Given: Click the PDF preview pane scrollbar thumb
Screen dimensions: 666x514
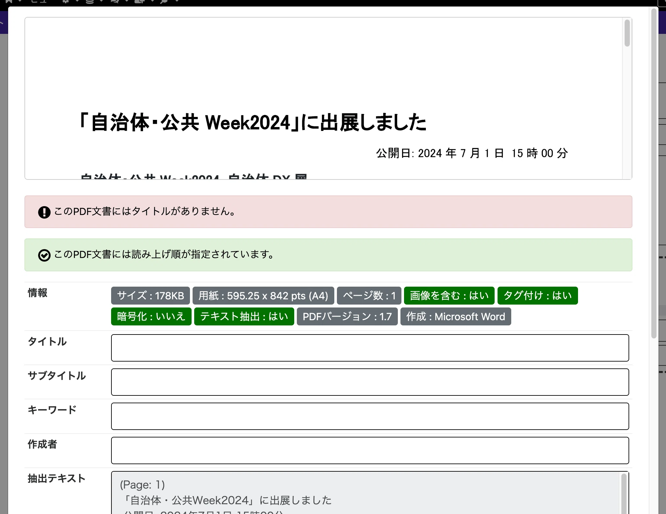Looking at the screenshot, I should 627,33.
